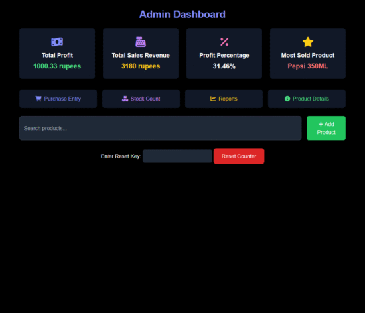Click the green Add Product button
The height and width of the screenshot is (313, 365).
(326, 128)
